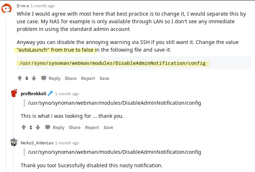Open D-m-x user profile link

click(23, 6)
